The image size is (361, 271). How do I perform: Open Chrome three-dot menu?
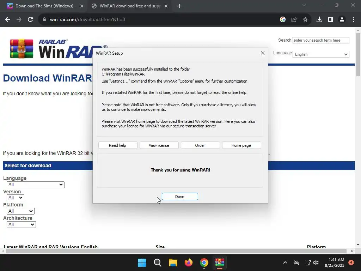[x=353, y=20]
